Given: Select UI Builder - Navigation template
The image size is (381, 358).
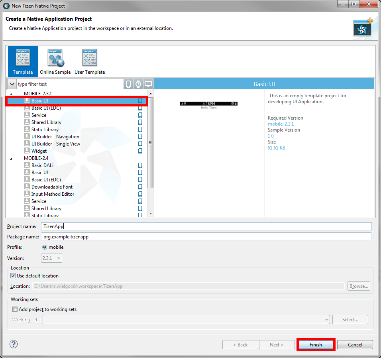Looking at the screenshot, I should click(55, 137).
